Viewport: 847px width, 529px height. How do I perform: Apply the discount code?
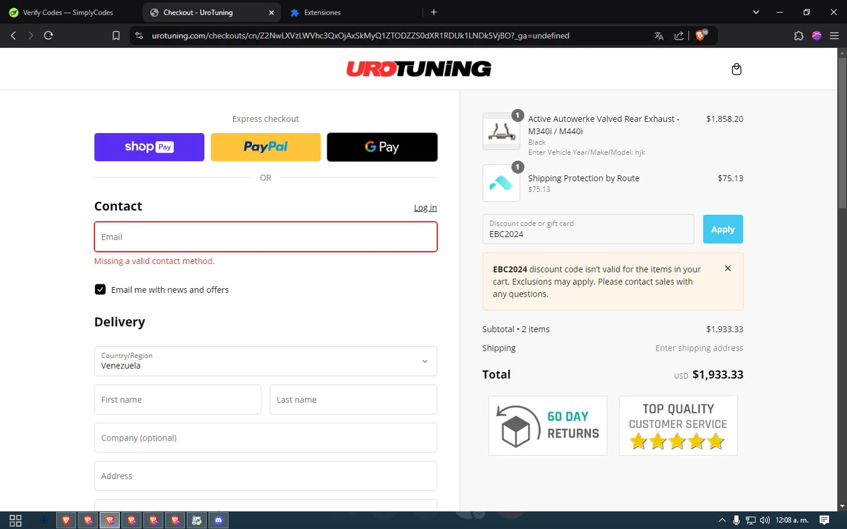click(x=723, y=229)
